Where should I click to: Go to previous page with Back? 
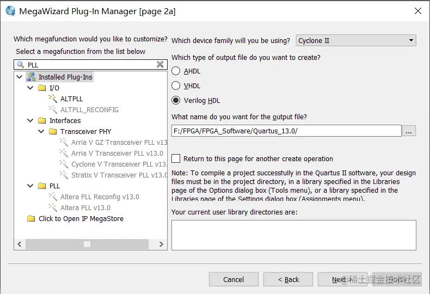288,279
